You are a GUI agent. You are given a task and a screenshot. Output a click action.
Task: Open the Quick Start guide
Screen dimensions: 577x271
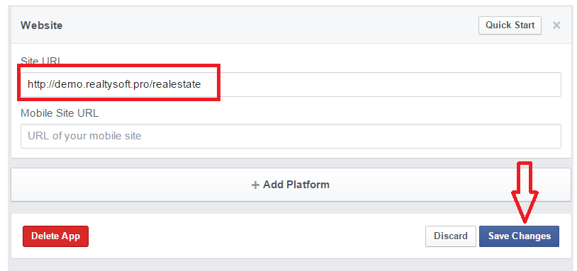(510, 25)
